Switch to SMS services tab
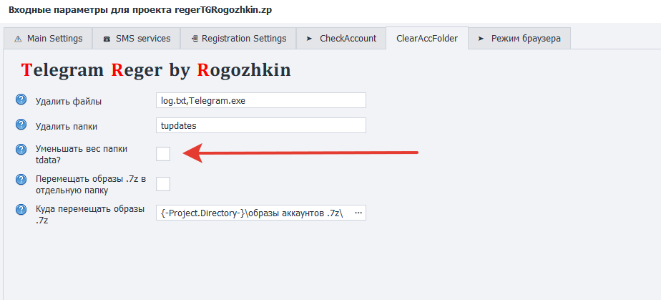Screen dimensions: 661x300 coord(136,39)
